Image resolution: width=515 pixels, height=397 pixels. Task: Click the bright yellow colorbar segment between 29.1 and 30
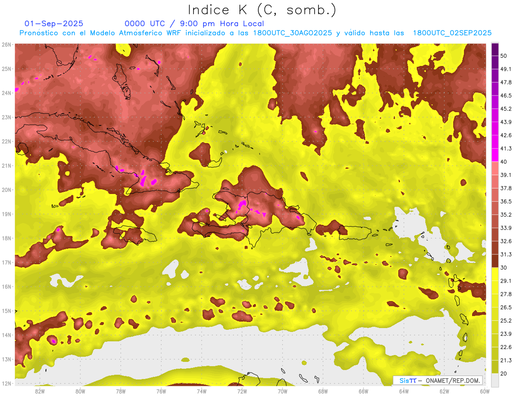click(x=495, y=274)
